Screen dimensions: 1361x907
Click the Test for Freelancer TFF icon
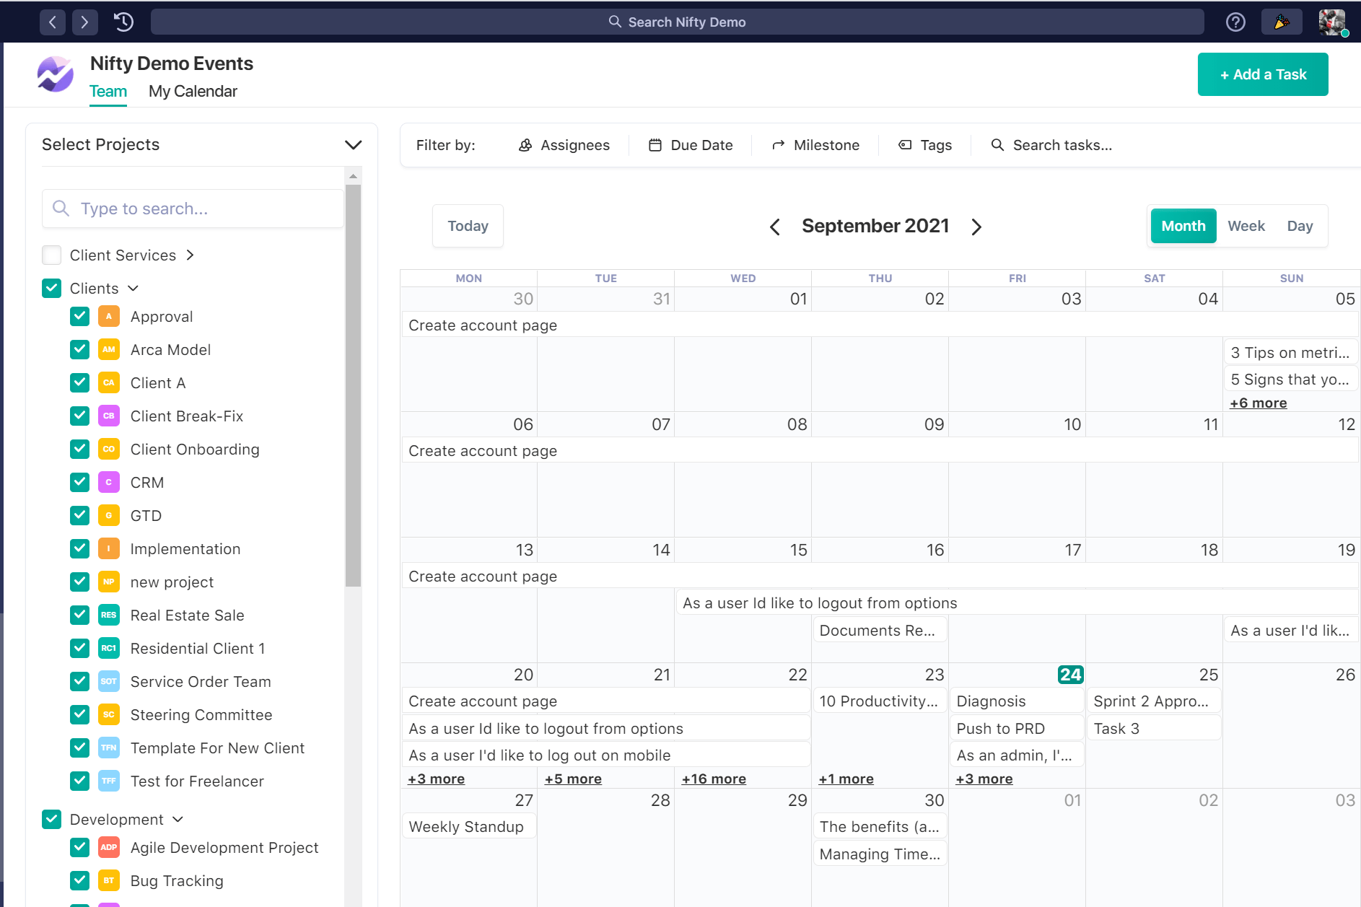(x=109, y=781)
